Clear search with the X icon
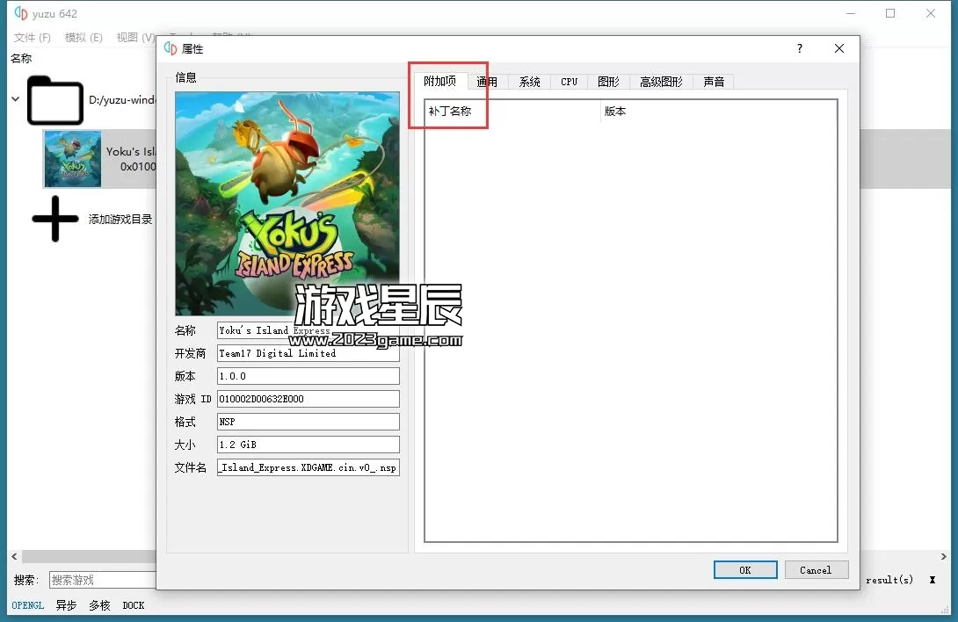The width and height of the screenshot is (958, 622). tap(932, 580)
